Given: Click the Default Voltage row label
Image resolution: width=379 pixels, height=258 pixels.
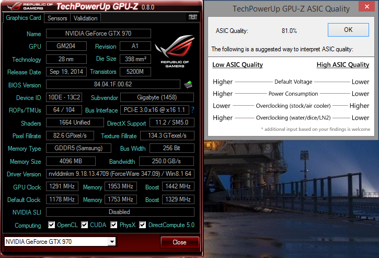Looking at the screenshot, I should [x=293, y=82].
